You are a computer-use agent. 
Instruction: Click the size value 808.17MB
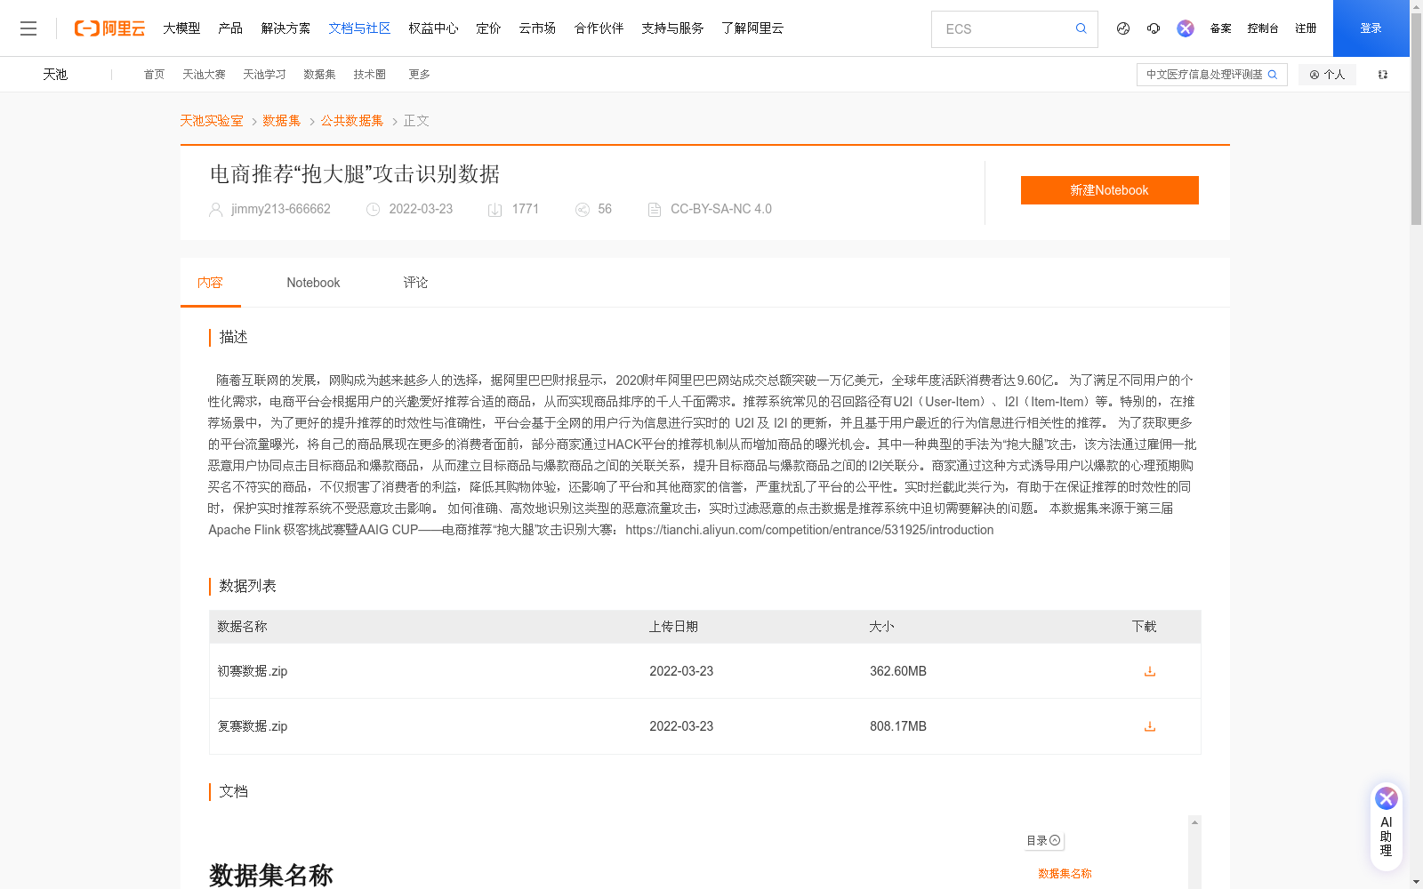pos(898,726)
